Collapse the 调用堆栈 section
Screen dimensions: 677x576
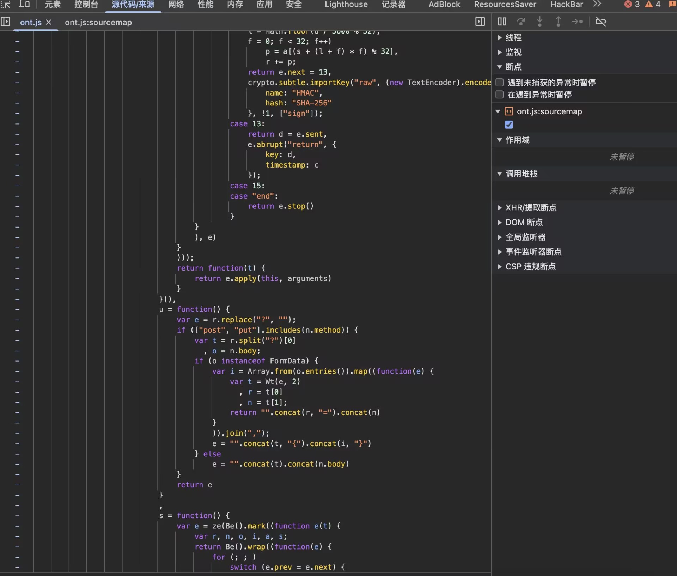(x=500, y=174)
